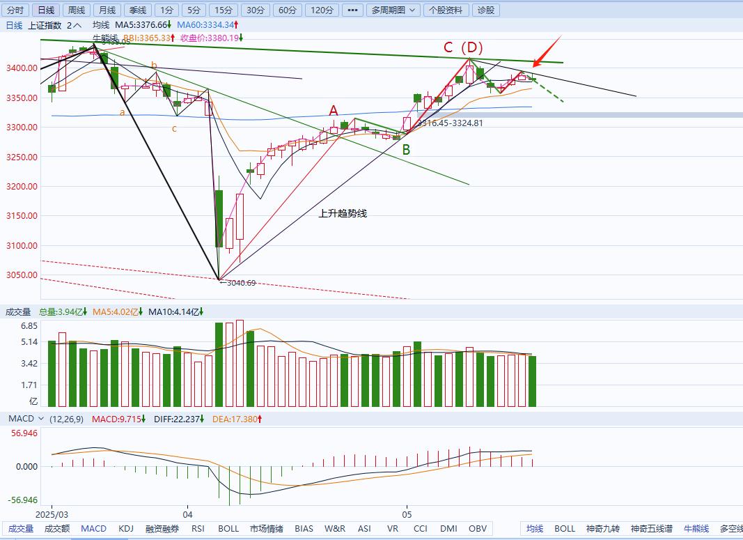Click the green B wave label
Screen dimensions: 743x540
(406, 149)
